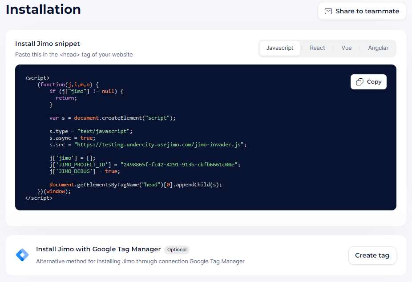The height and width of the screenshot is (282, 412).
Task: Copy the Jimo snippet with Copy button
Action: [x=368, y=82]
